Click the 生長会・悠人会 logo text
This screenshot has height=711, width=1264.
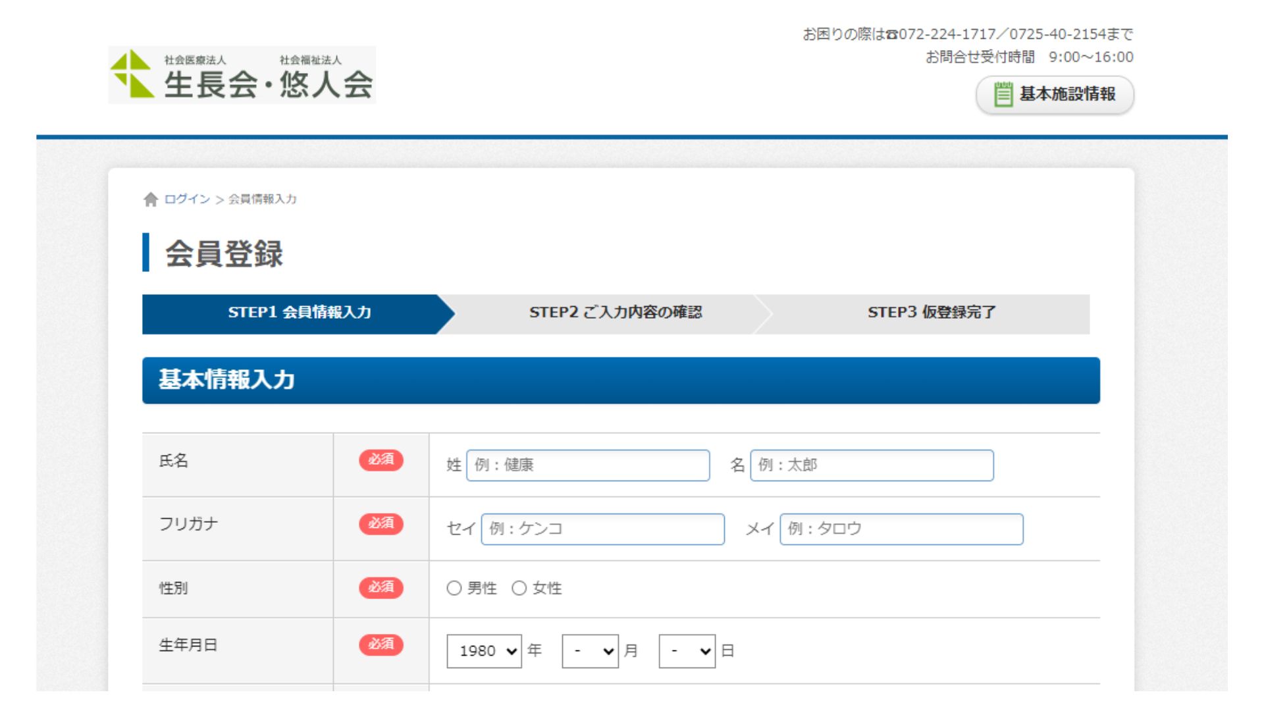point(268,84)
